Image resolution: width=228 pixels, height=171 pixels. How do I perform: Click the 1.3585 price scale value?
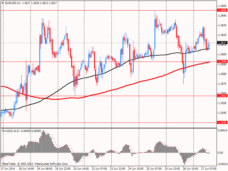tap(222, 74)
